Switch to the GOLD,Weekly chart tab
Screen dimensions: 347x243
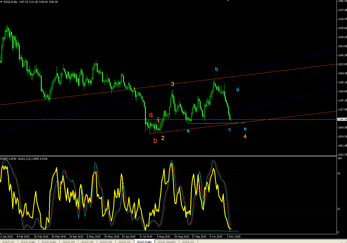tap(167, 242)
